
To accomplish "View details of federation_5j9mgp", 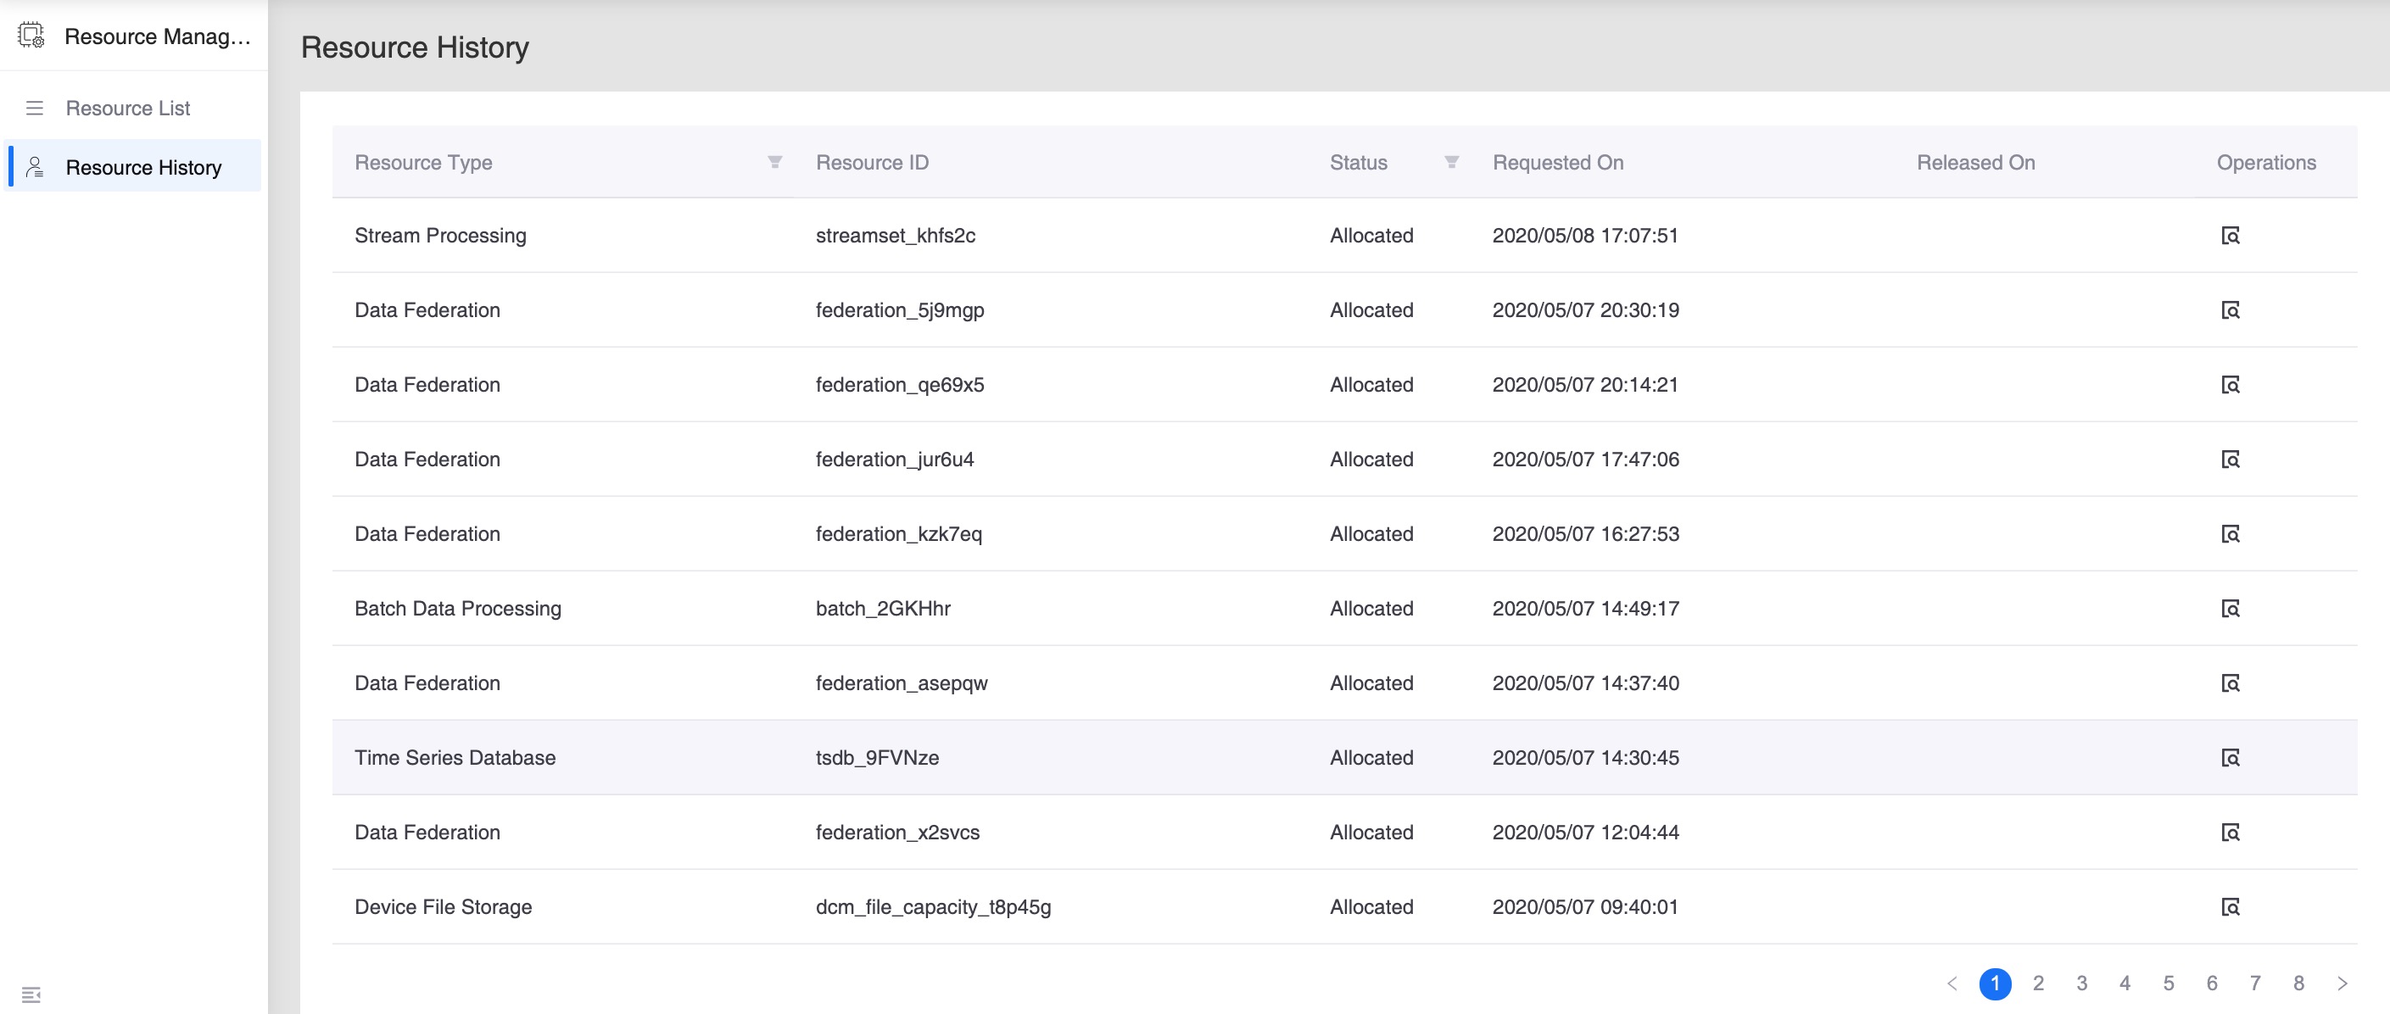I will point(2231,309).
